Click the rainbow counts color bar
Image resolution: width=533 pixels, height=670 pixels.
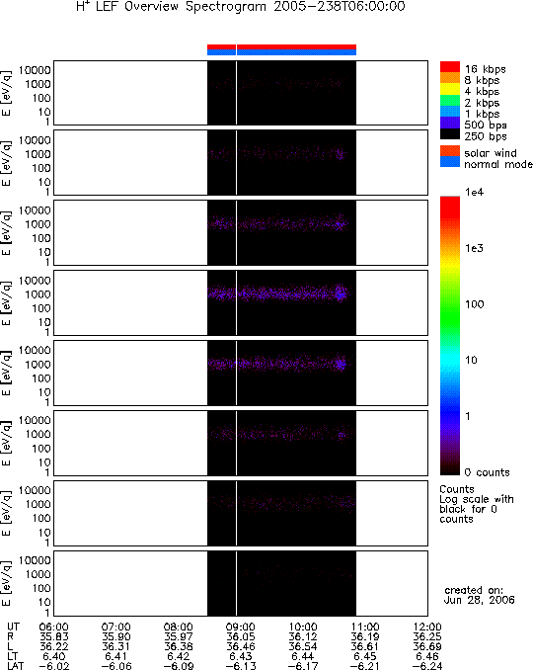point(450,335)
